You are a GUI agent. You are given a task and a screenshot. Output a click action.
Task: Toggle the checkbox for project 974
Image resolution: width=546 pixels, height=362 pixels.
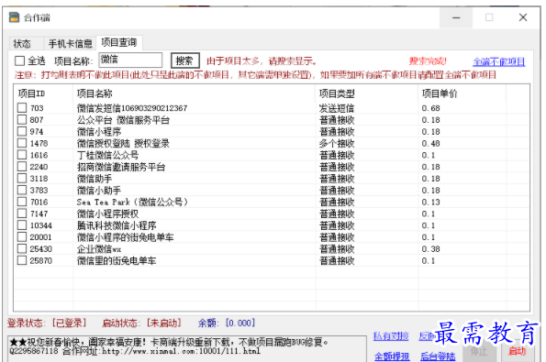[22, 131]
